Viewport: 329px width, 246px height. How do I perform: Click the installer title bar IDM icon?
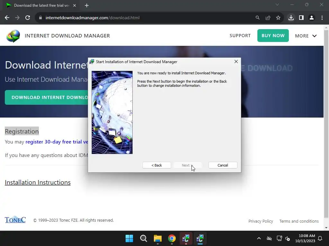click(92, 62)
